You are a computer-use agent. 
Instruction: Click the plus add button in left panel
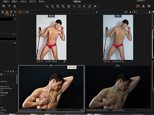click(x=15, y=43)
